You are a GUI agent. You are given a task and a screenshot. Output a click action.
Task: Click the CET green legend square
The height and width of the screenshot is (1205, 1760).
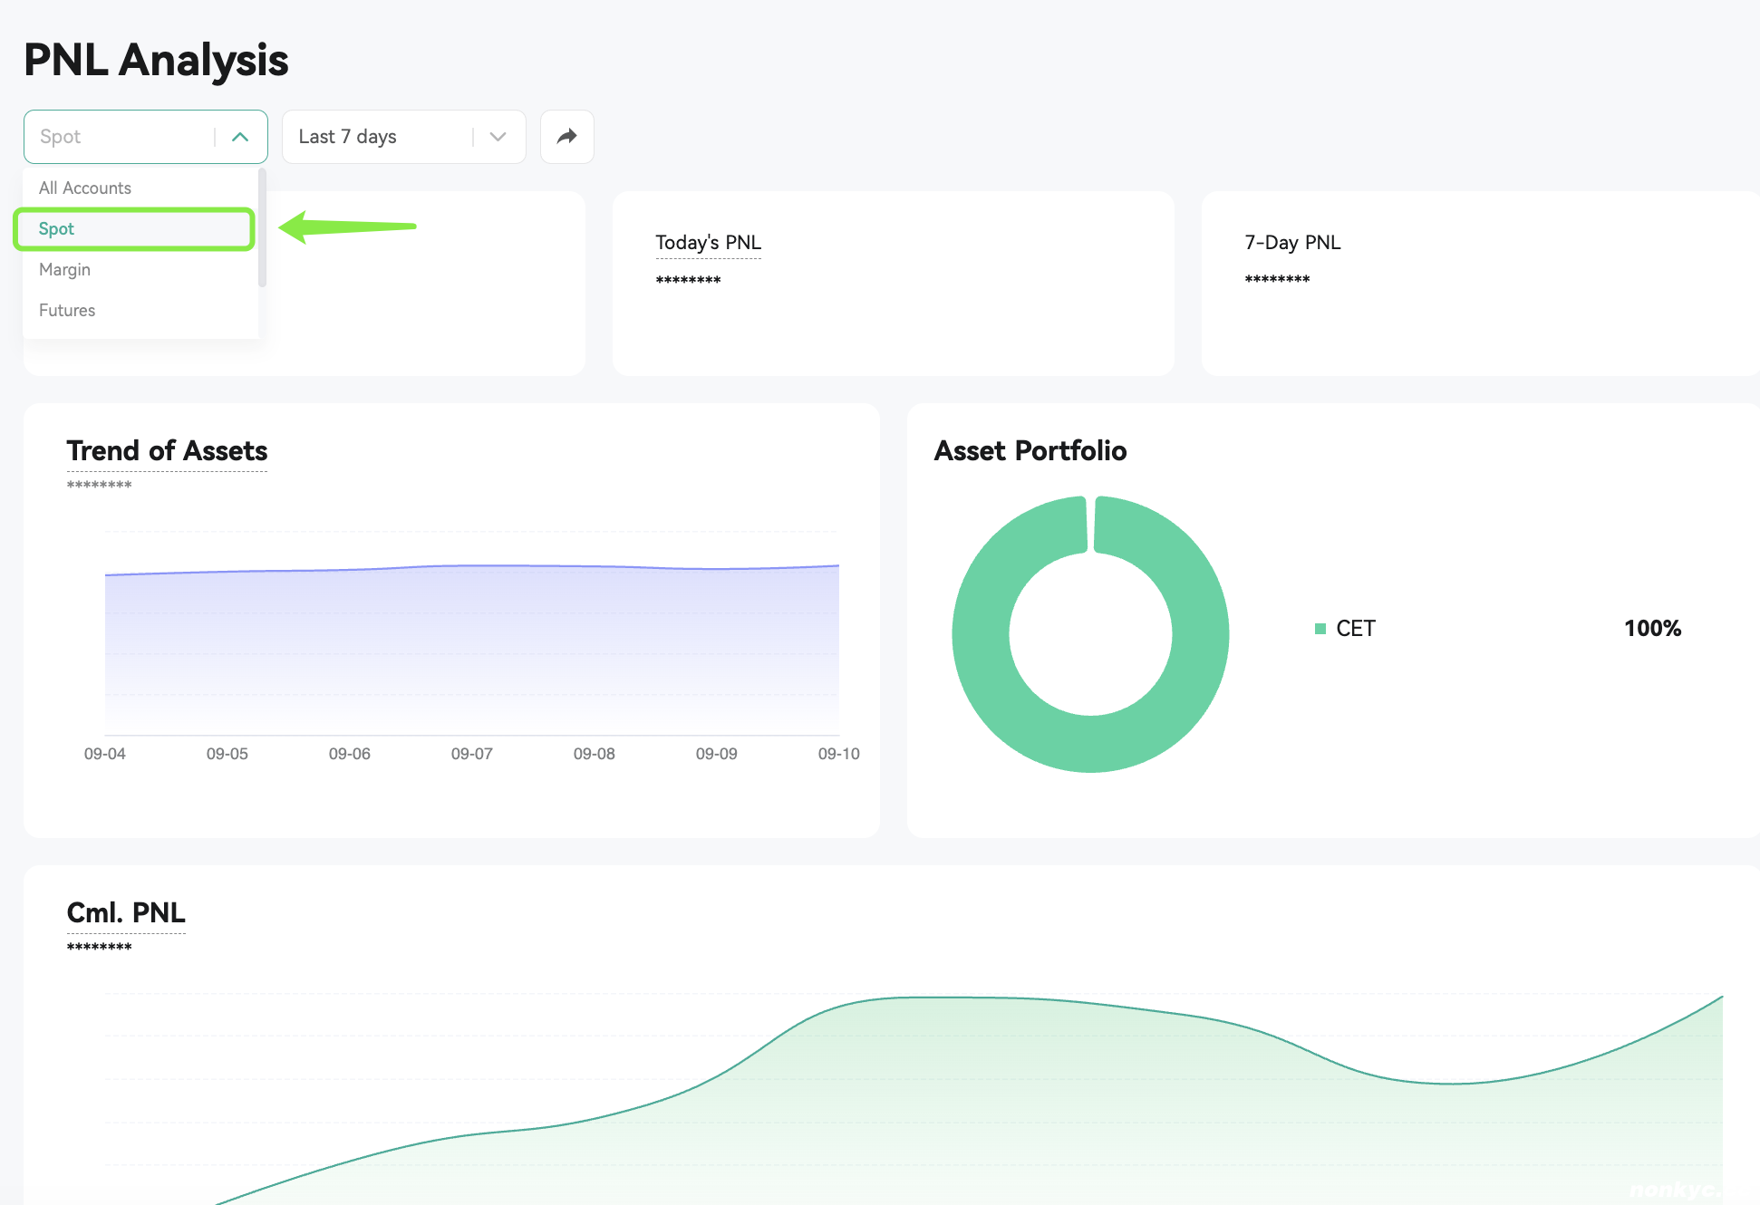tap(1320, 629)
